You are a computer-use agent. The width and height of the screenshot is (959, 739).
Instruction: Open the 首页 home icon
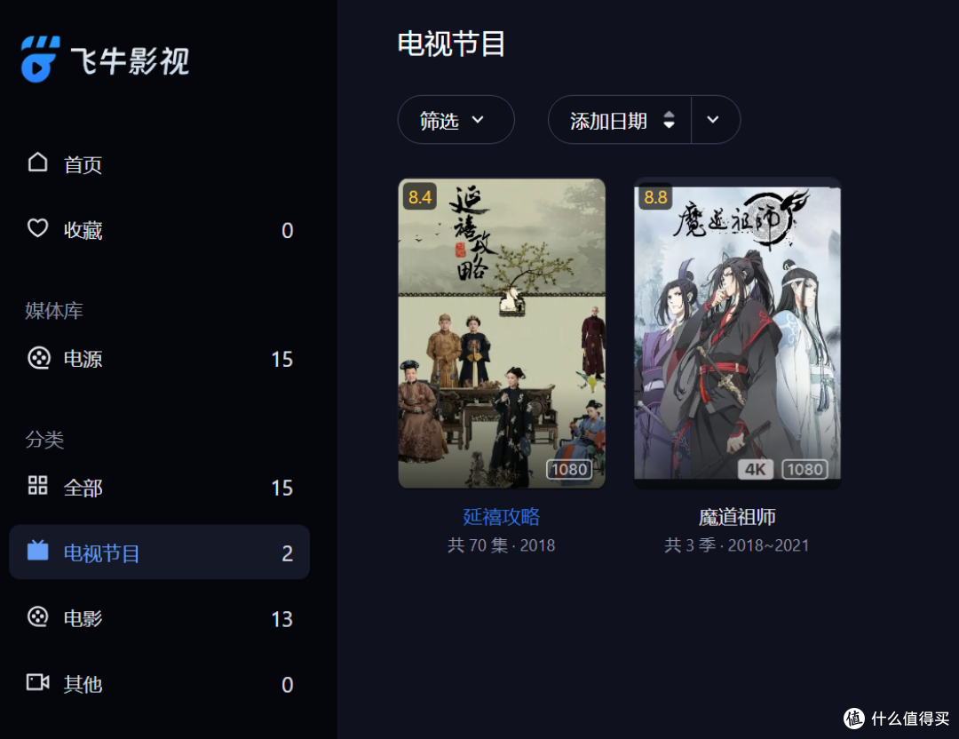click(x=37, y=163)
